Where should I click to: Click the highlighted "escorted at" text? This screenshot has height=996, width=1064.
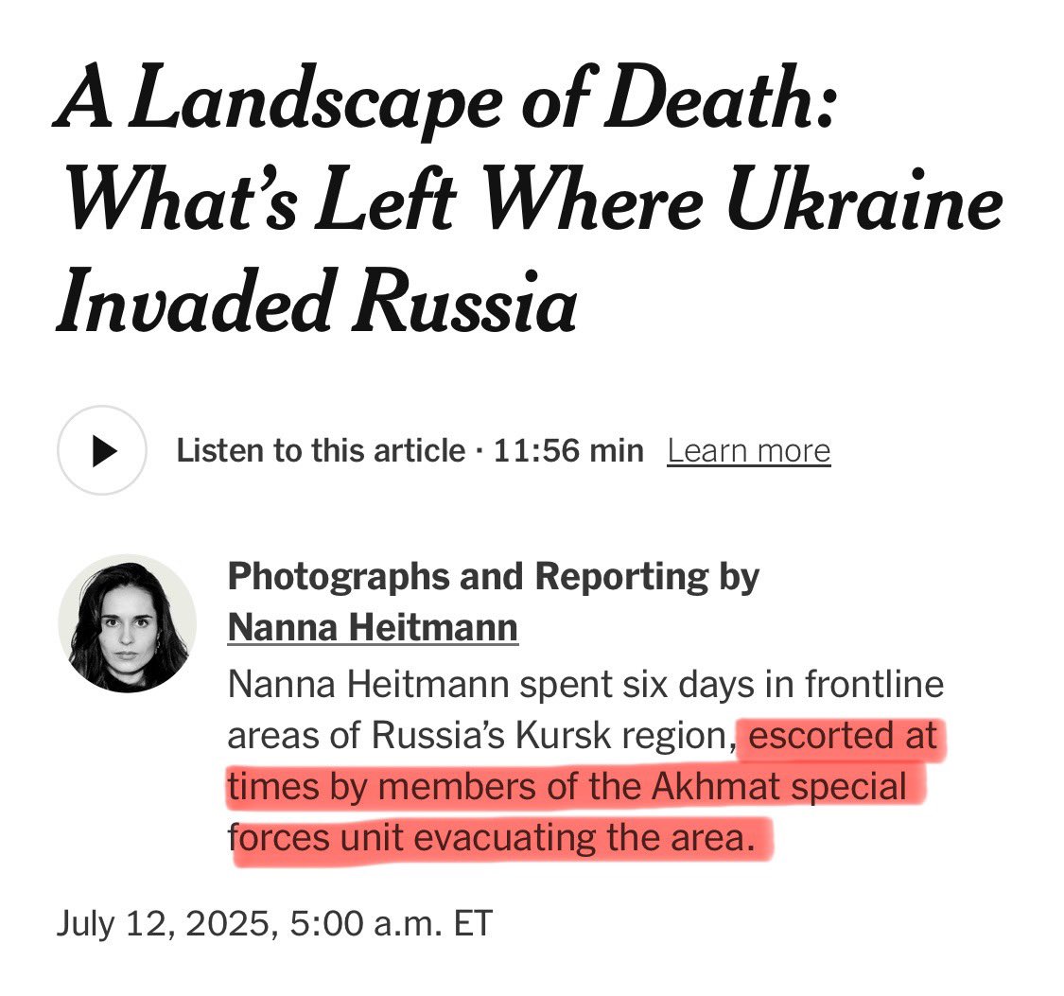845,735
